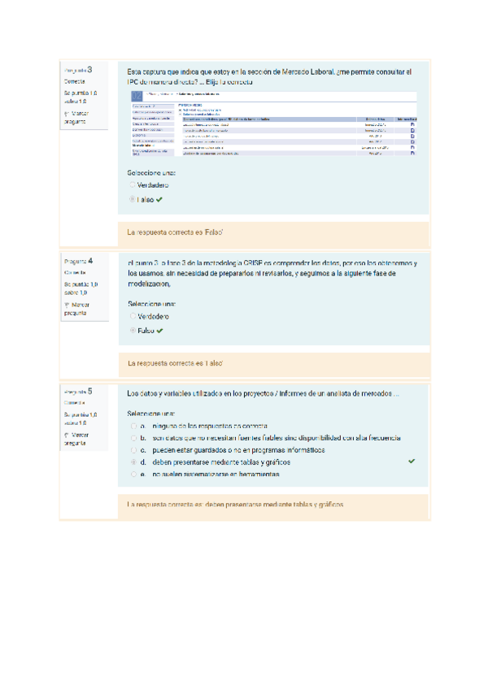Click green checkmark beside Falso in question 4

(x=159, y=331)
